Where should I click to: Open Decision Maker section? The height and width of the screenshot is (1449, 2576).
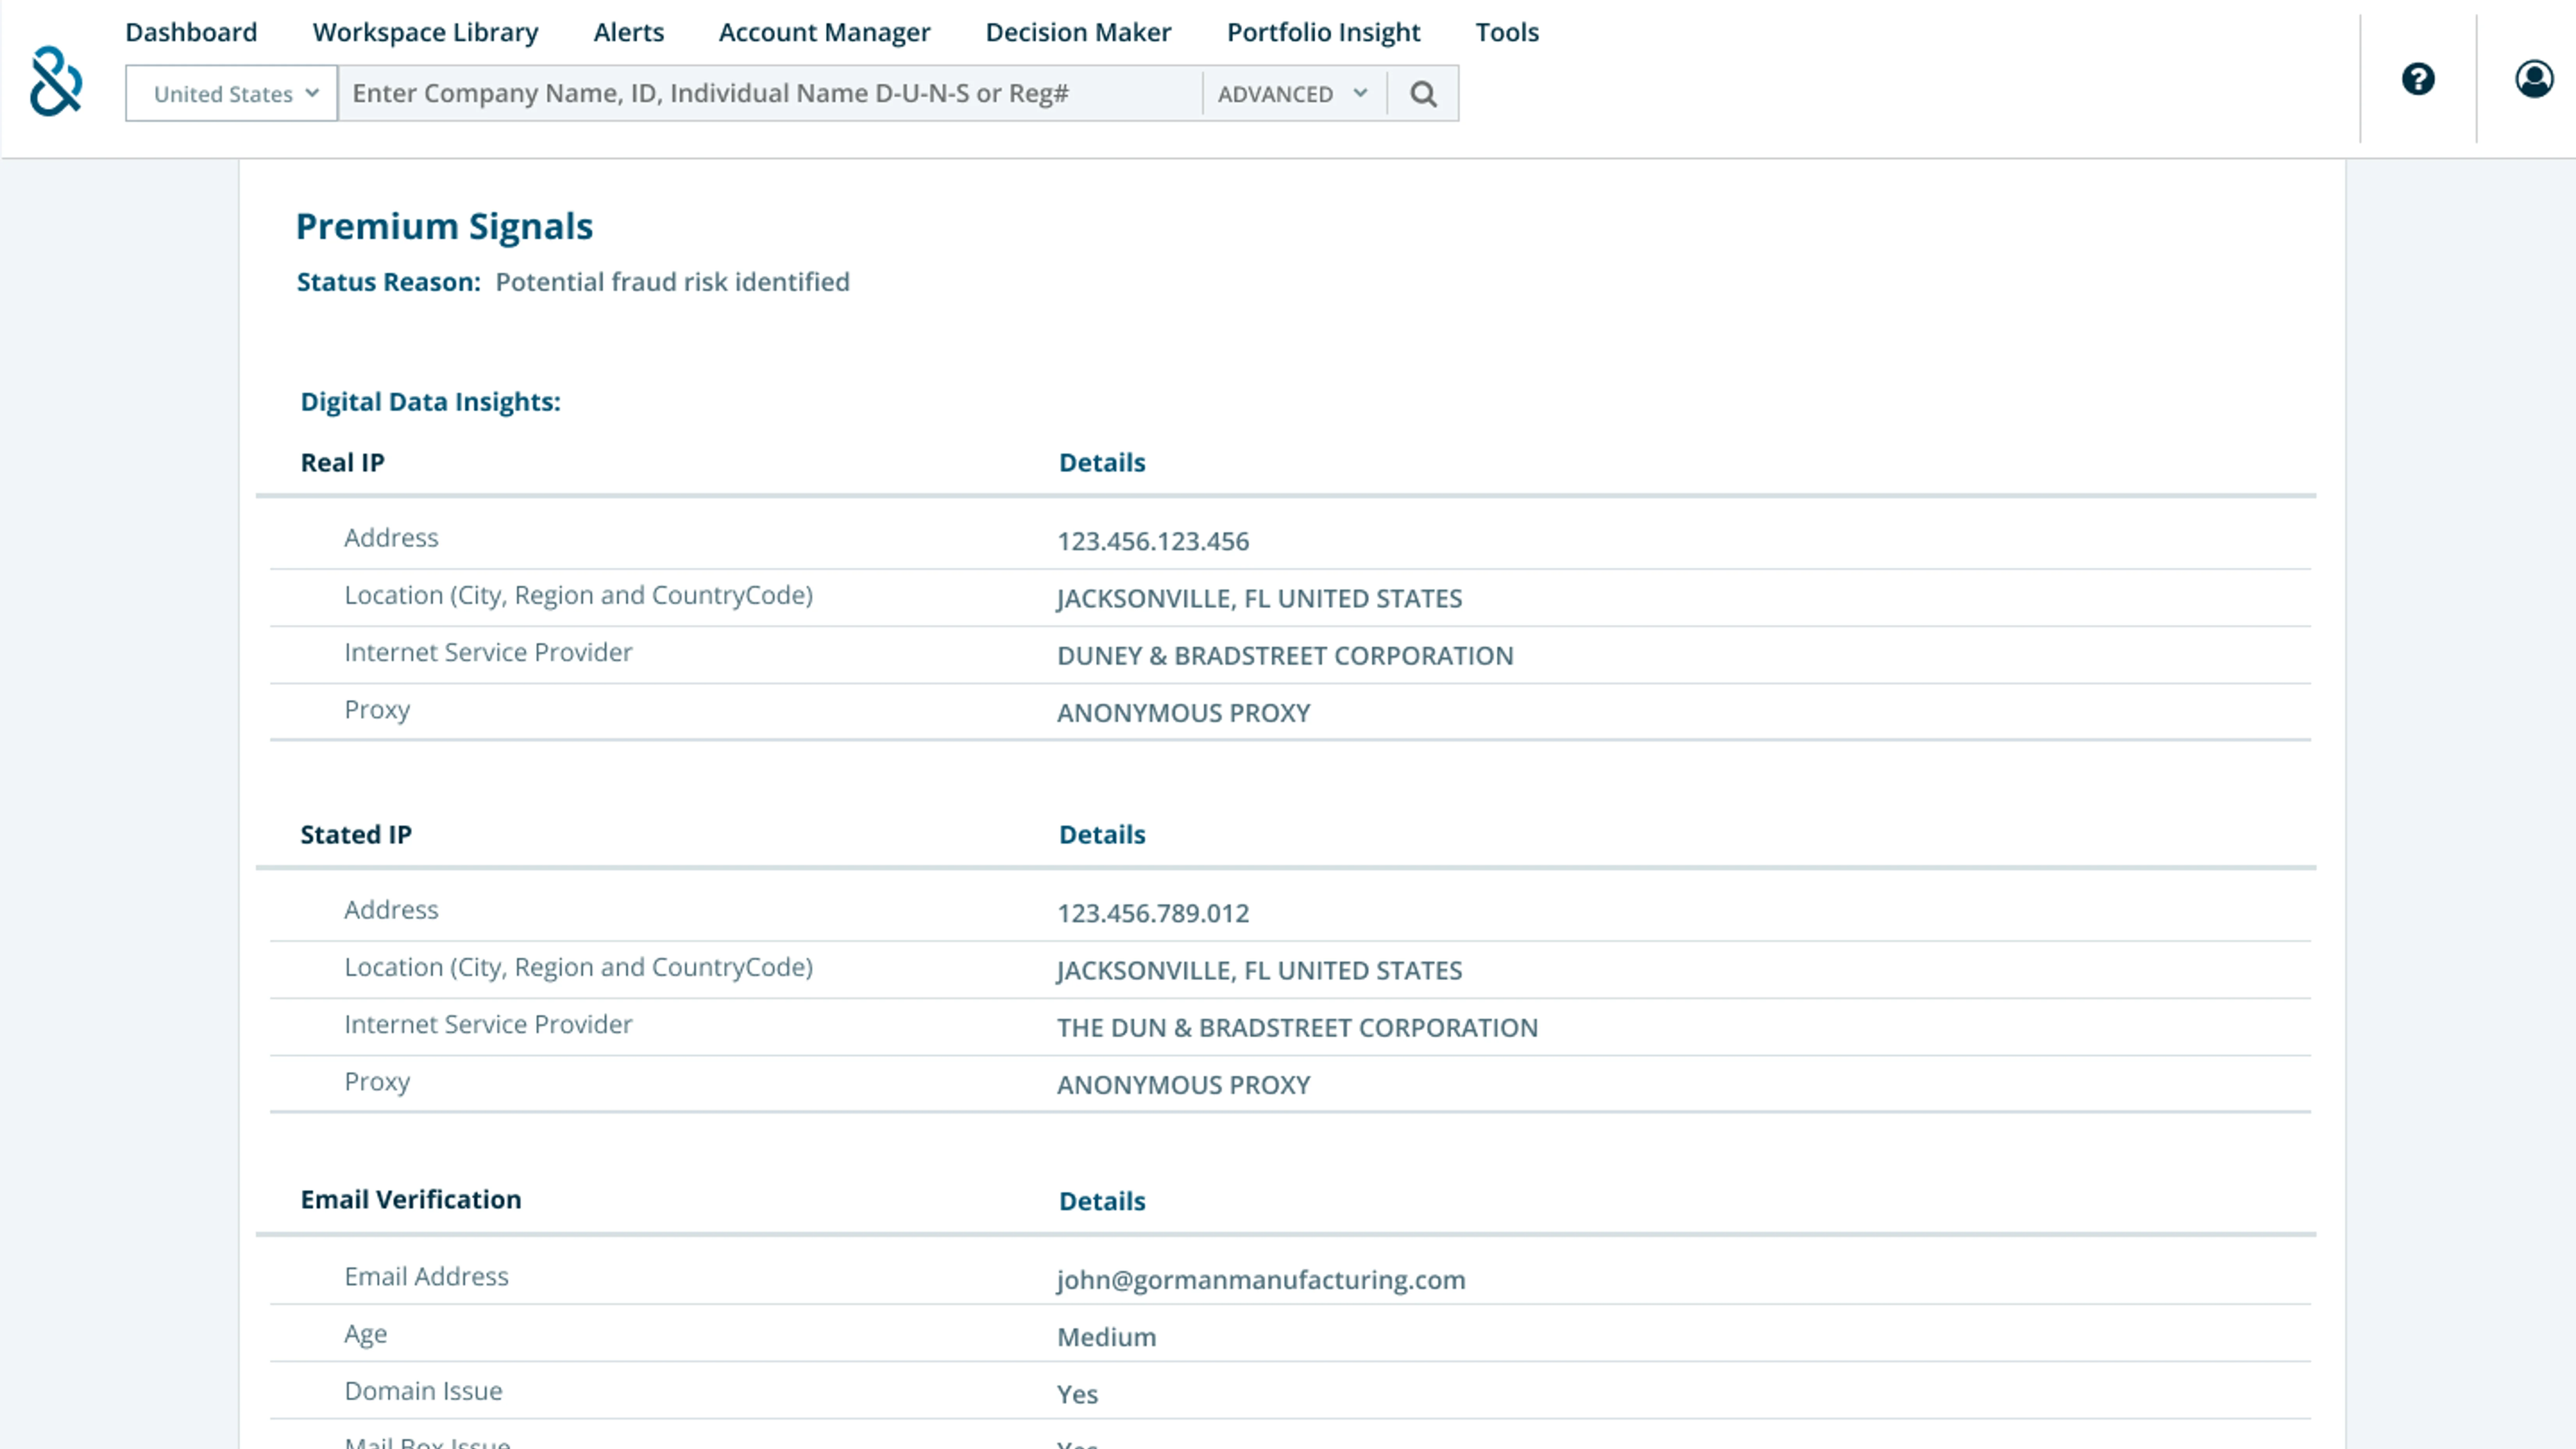(1078, 32)
